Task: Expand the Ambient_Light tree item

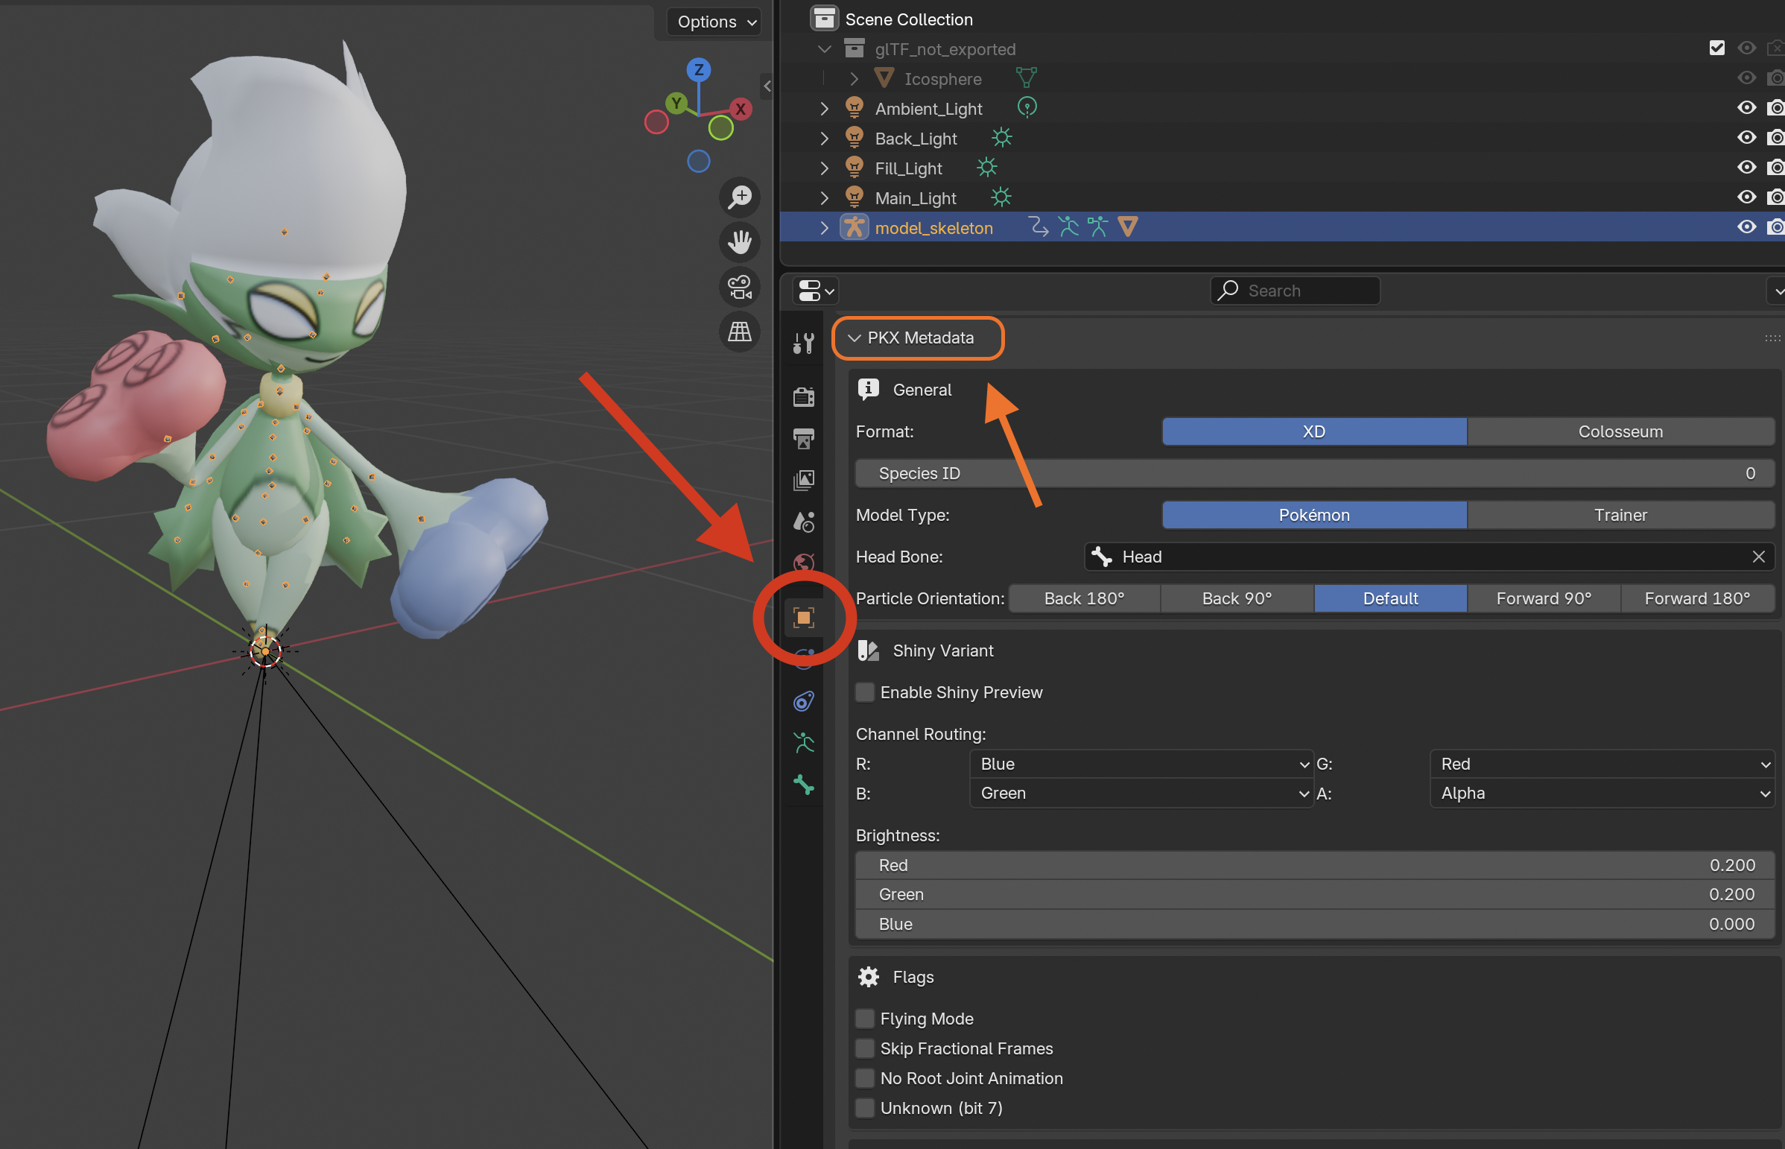Action: pos(824,108)
